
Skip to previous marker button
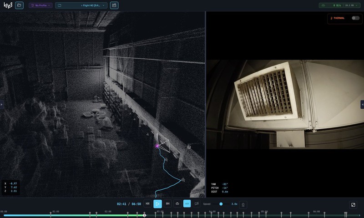147,204
